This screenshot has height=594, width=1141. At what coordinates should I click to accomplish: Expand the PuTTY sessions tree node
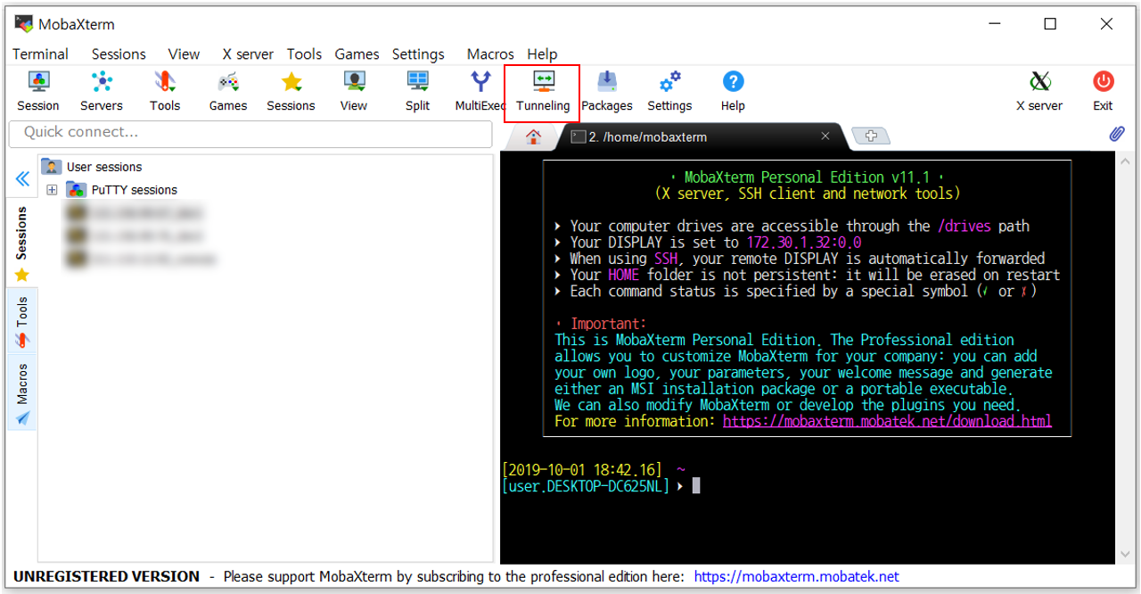point(52,190)
